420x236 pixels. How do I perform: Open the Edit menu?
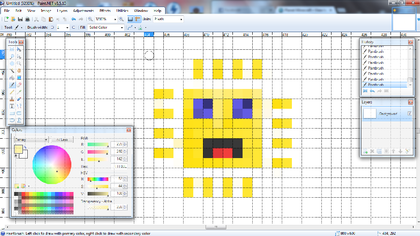click(18, 11)
